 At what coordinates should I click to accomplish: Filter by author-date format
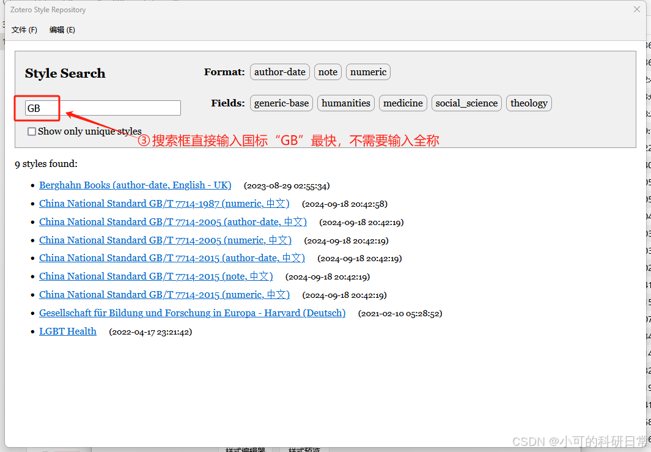(x=280, y=72)
